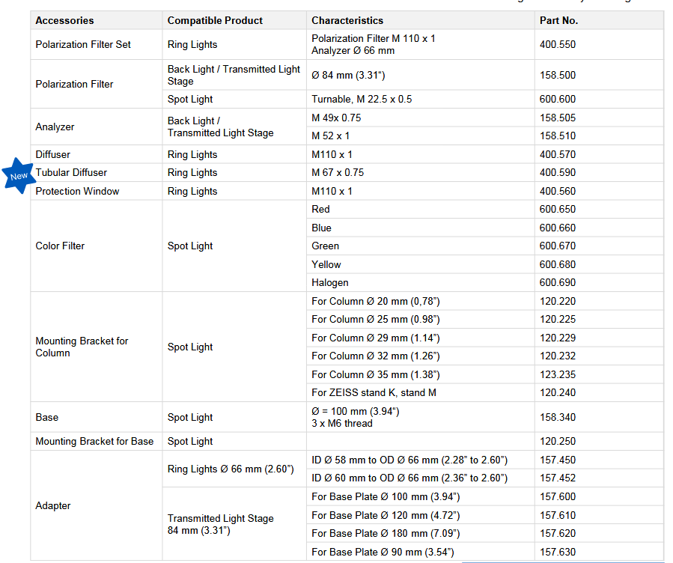Select the ZEISS stand K bracket entry
This screenshot has height=563, width=673.
374,393
